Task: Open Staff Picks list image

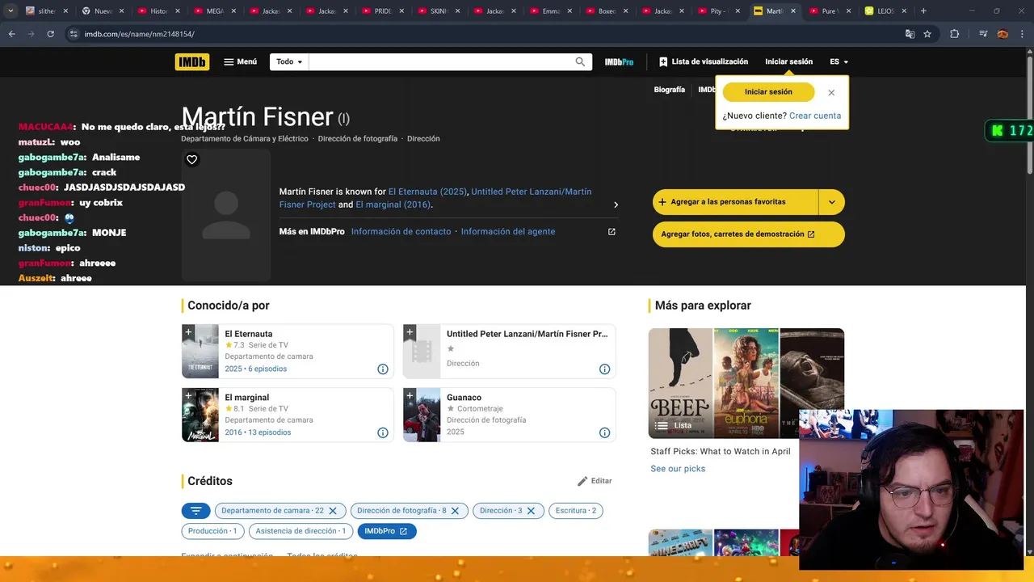Action: [746, 383]
